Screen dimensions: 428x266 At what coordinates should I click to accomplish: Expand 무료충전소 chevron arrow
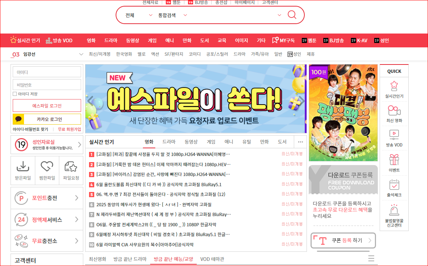77,241
